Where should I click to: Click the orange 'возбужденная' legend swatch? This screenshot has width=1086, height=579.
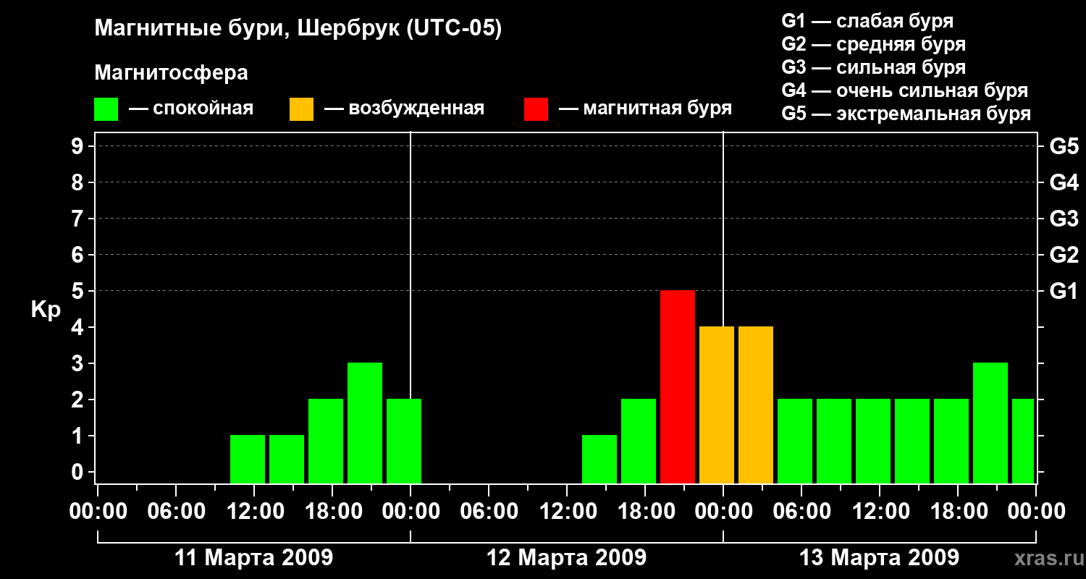(301, 109)
